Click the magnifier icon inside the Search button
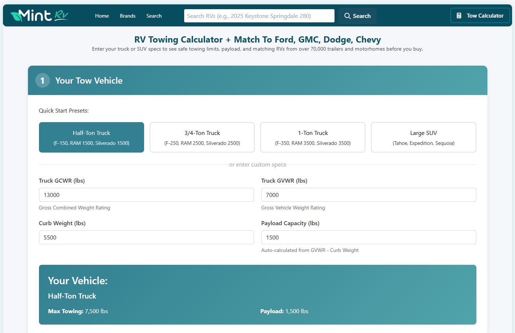 tap(347, 16)
